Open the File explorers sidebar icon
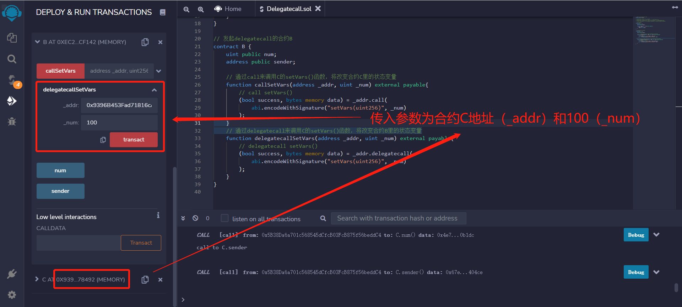The image size is (682, 307). [x=12, y=38]
